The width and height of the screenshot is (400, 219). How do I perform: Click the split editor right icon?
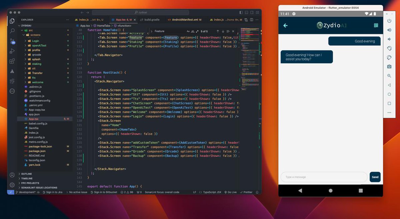[251, 20]
